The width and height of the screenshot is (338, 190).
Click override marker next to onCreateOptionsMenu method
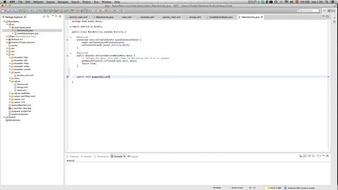click(x=68, y=55)
